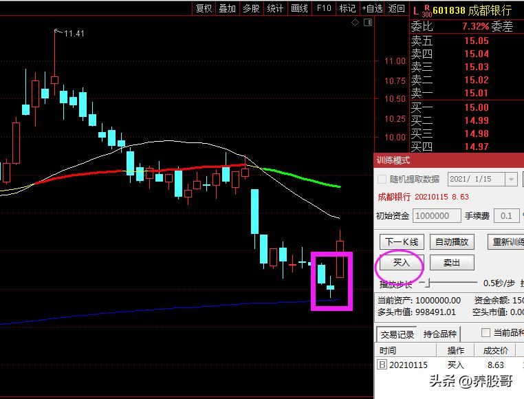Select the 交易记录 tab
Image resolution: width=524 pixels, height=399 pixels.
(397, 334)
